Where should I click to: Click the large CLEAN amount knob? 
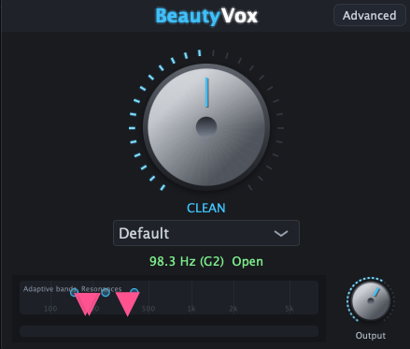[206, 127]
